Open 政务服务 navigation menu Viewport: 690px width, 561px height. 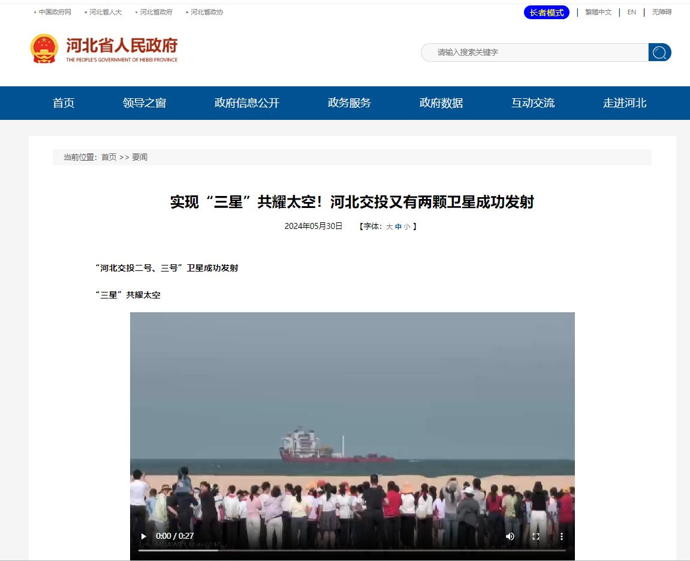349,103
